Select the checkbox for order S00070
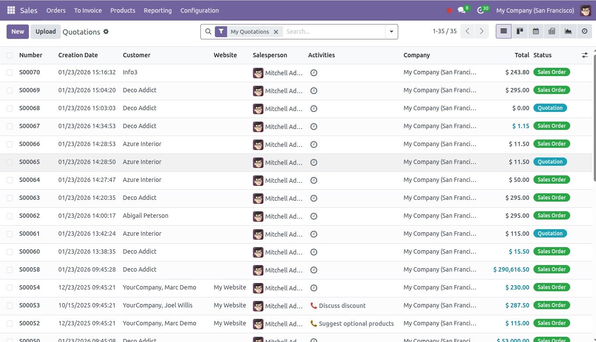 tap(10, 73)
